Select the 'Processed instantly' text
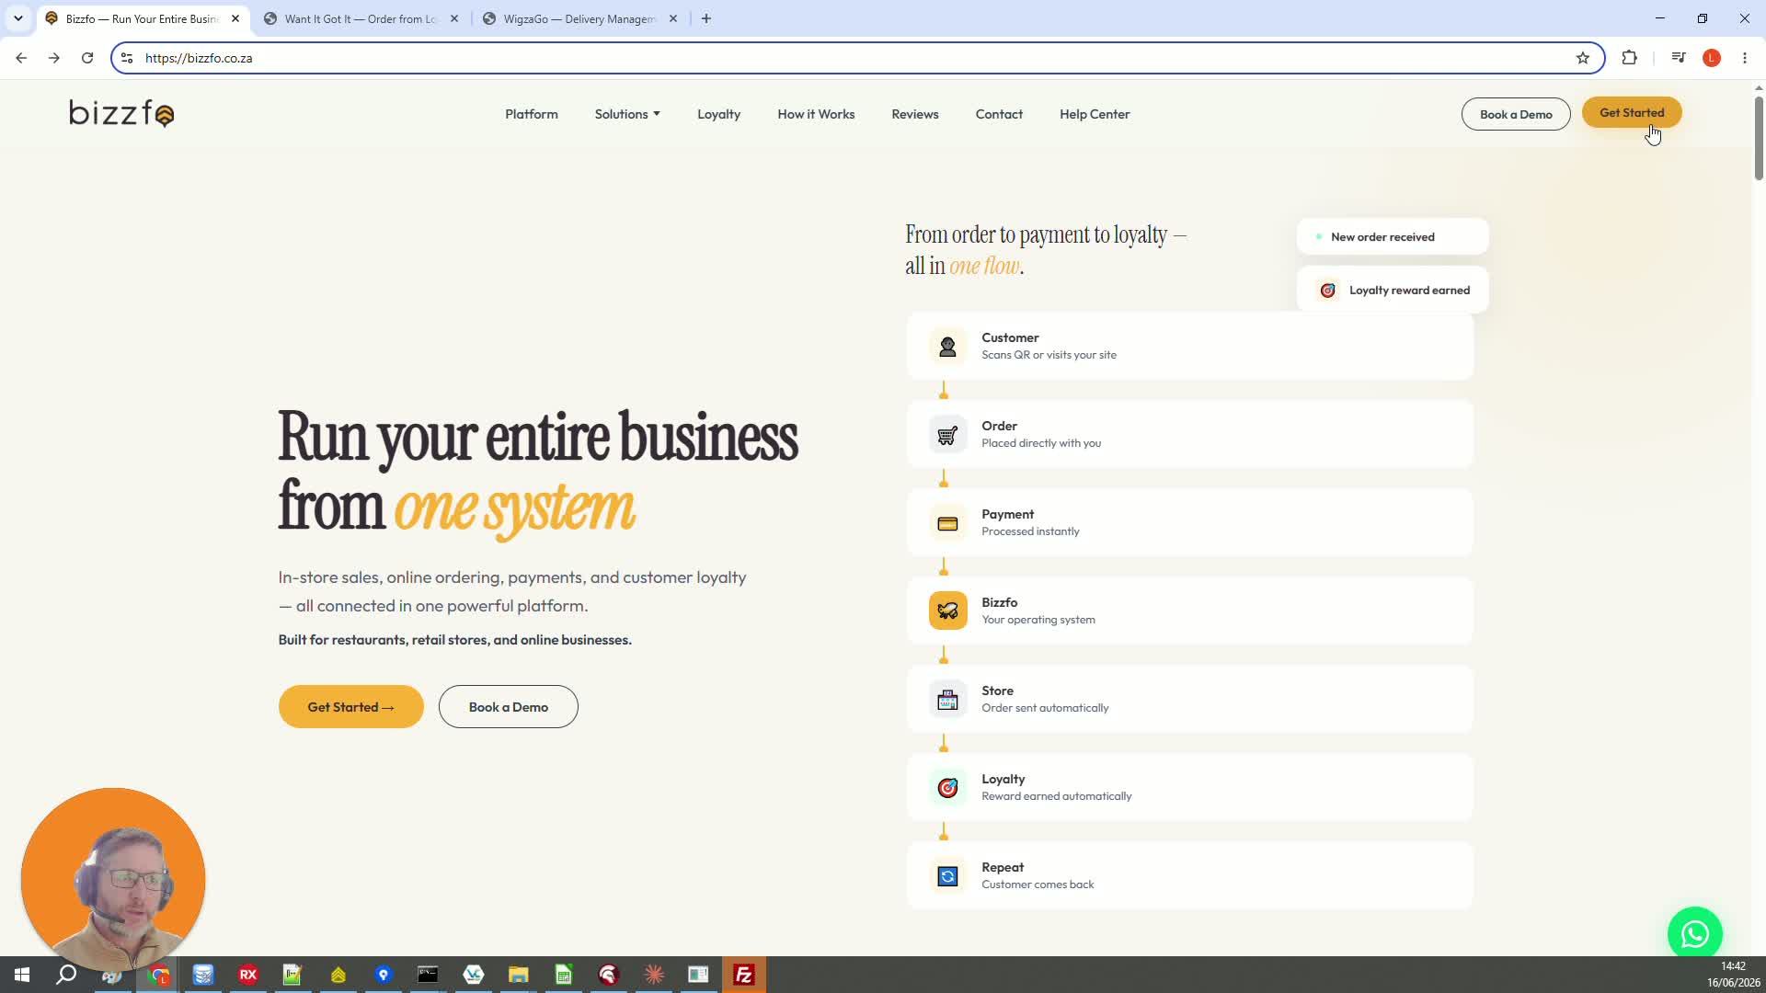Image resolution: width=1766 pixels, height=993 pixels. [1030, 531]
